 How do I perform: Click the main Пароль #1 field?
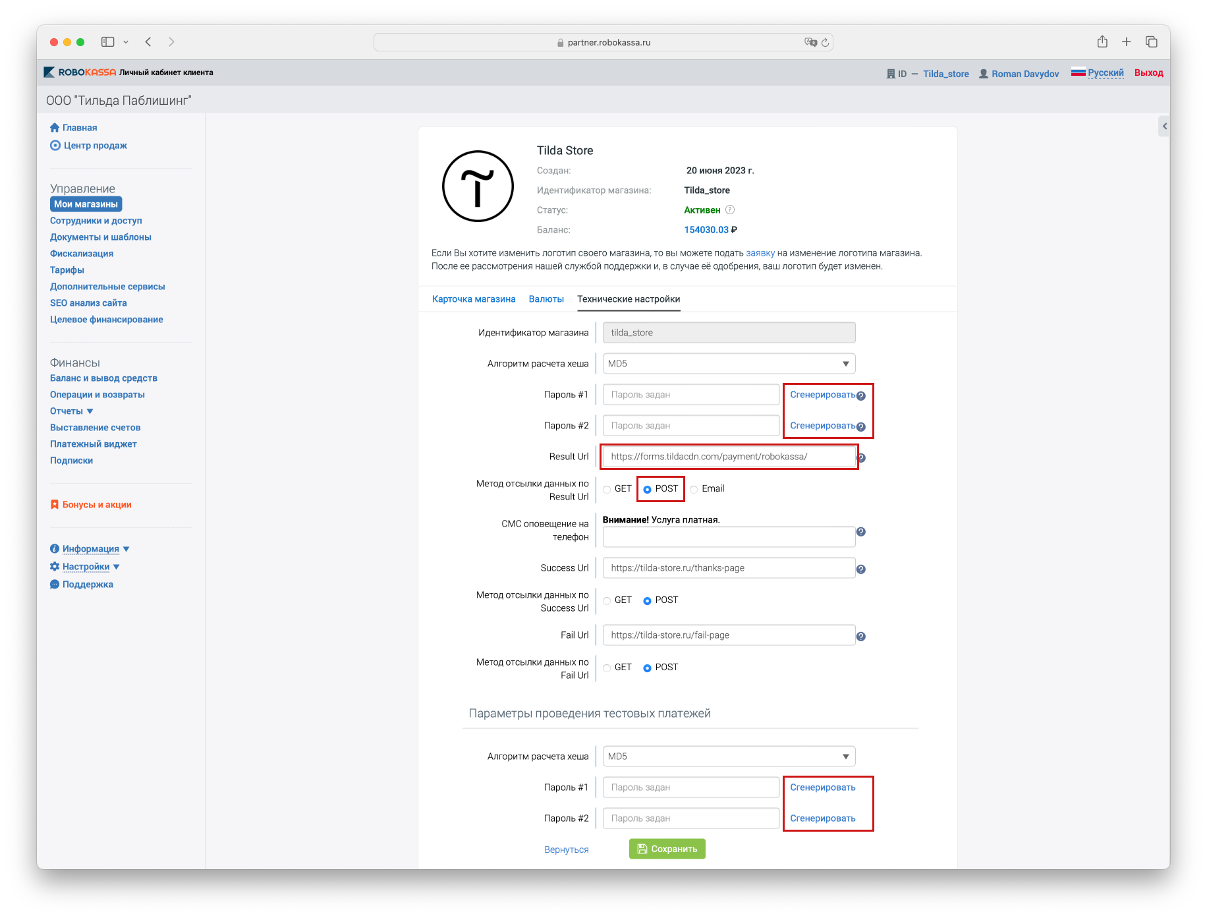pos(690,395)
